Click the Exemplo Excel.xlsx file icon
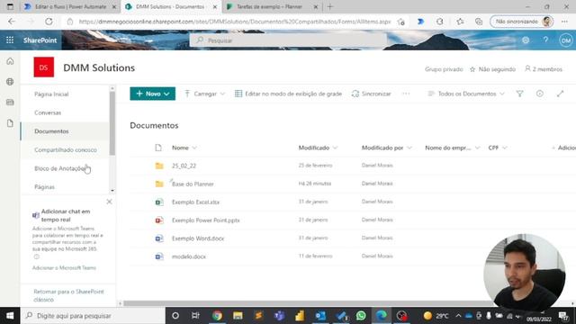Screen dimensions: 576x324 pos(159,202)
